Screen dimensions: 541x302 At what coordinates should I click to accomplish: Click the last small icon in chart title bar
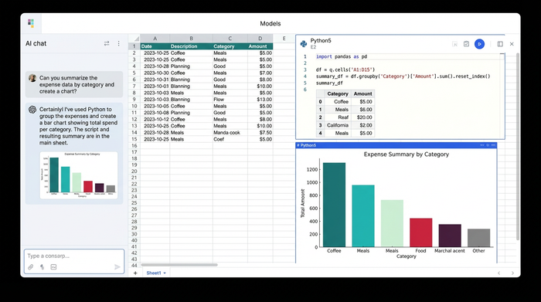tap(493, 145)
